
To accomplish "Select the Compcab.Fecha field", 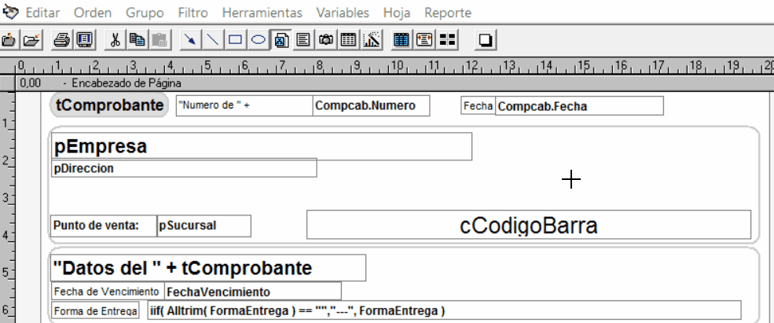I will [x=579, y=105].
